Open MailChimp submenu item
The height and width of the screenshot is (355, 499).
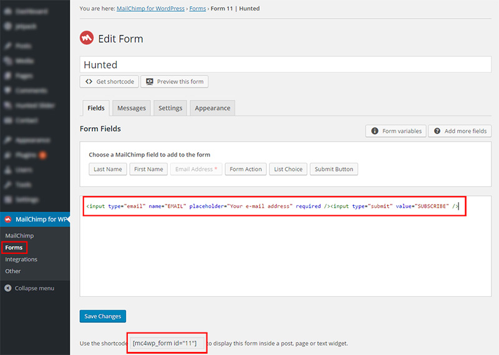click(x=19, y=236)
